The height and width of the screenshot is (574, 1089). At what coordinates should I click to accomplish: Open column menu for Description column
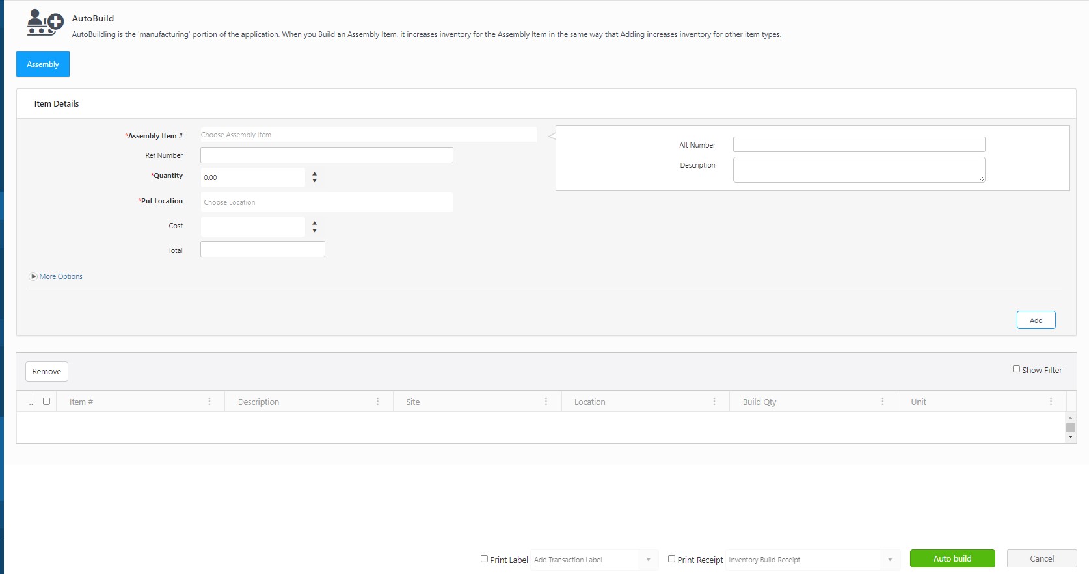pyautogui.click(x=377, y=402)
